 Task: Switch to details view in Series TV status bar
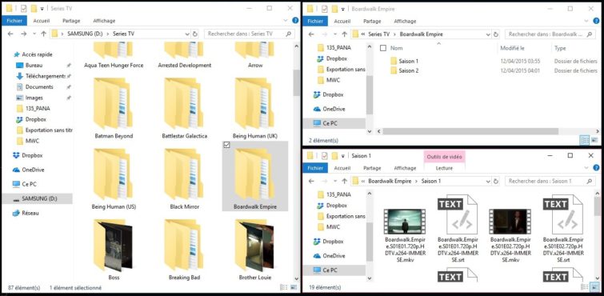pos(284,287)
